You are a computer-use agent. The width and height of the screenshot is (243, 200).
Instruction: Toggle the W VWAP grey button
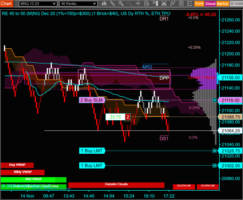[x=236, y=4]
